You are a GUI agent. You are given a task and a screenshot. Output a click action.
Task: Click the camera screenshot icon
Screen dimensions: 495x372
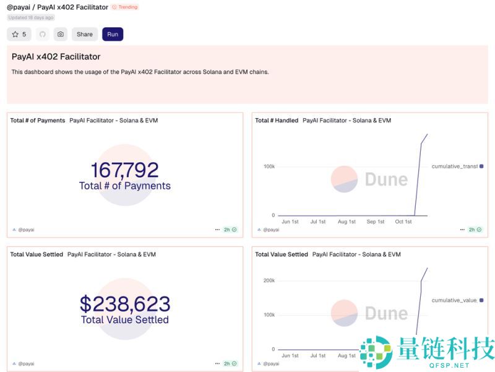click(60, 34)
